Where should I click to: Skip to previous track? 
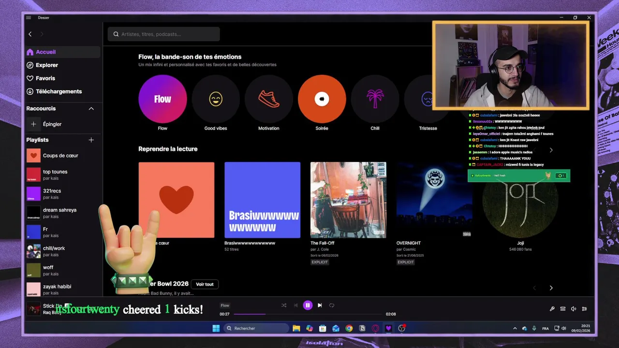[x=295, y=305]
